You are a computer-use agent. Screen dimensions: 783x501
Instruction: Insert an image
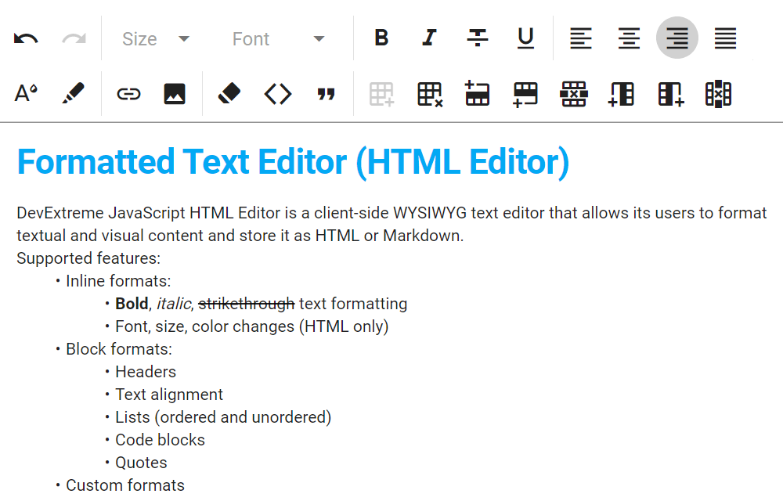(175, 93)
